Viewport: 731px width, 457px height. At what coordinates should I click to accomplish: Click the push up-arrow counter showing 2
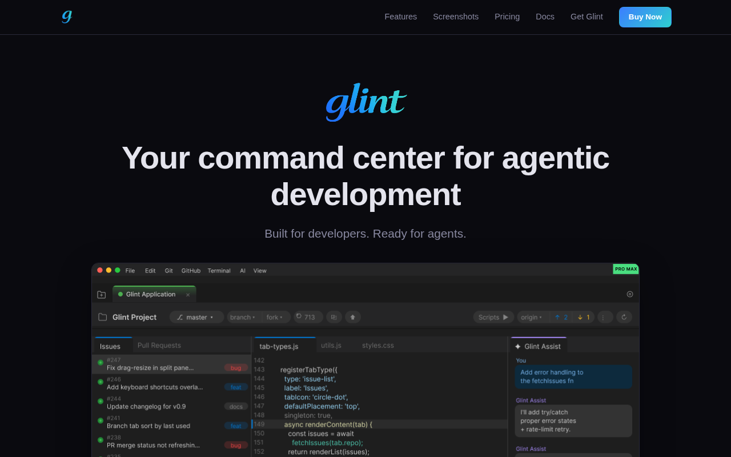pos(561,317)
